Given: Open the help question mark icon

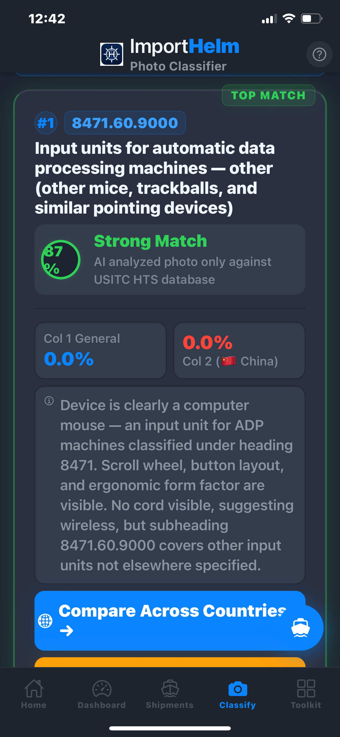Looking at the screenshot, I should tap(319, 54).
